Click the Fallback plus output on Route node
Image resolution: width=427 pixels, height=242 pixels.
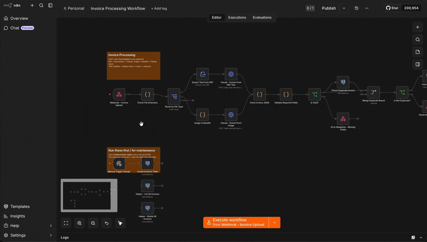pos(193,100)
